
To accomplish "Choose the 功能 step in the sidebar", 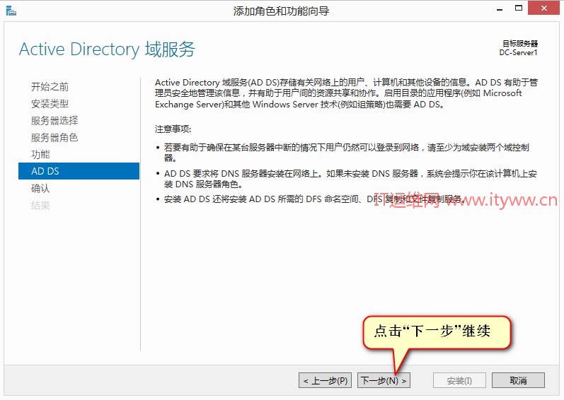I will point(40,154).
